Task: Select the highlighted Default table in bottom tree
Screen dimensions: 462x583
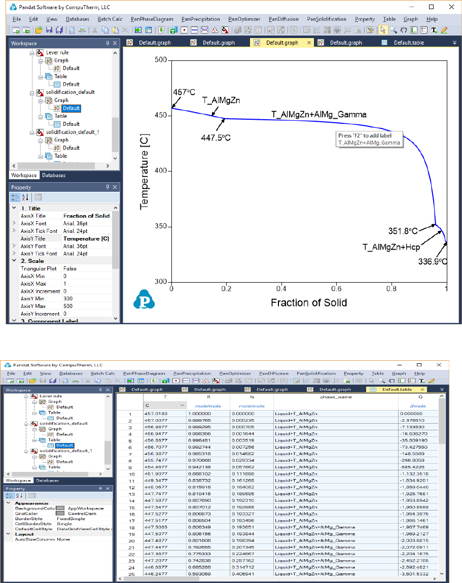Action: coord(65,445)
